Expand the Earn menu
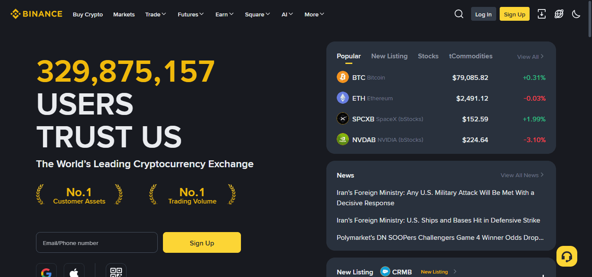 point(224,14)
